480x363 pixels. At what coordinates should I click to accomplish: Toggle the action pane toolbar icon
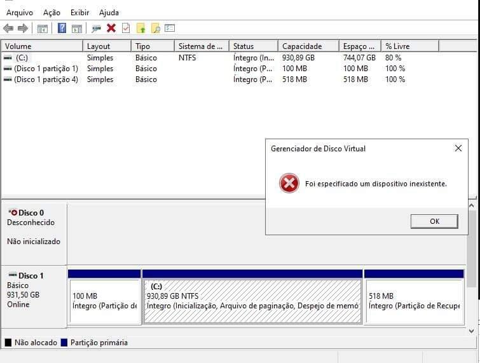tap(76, 29)
